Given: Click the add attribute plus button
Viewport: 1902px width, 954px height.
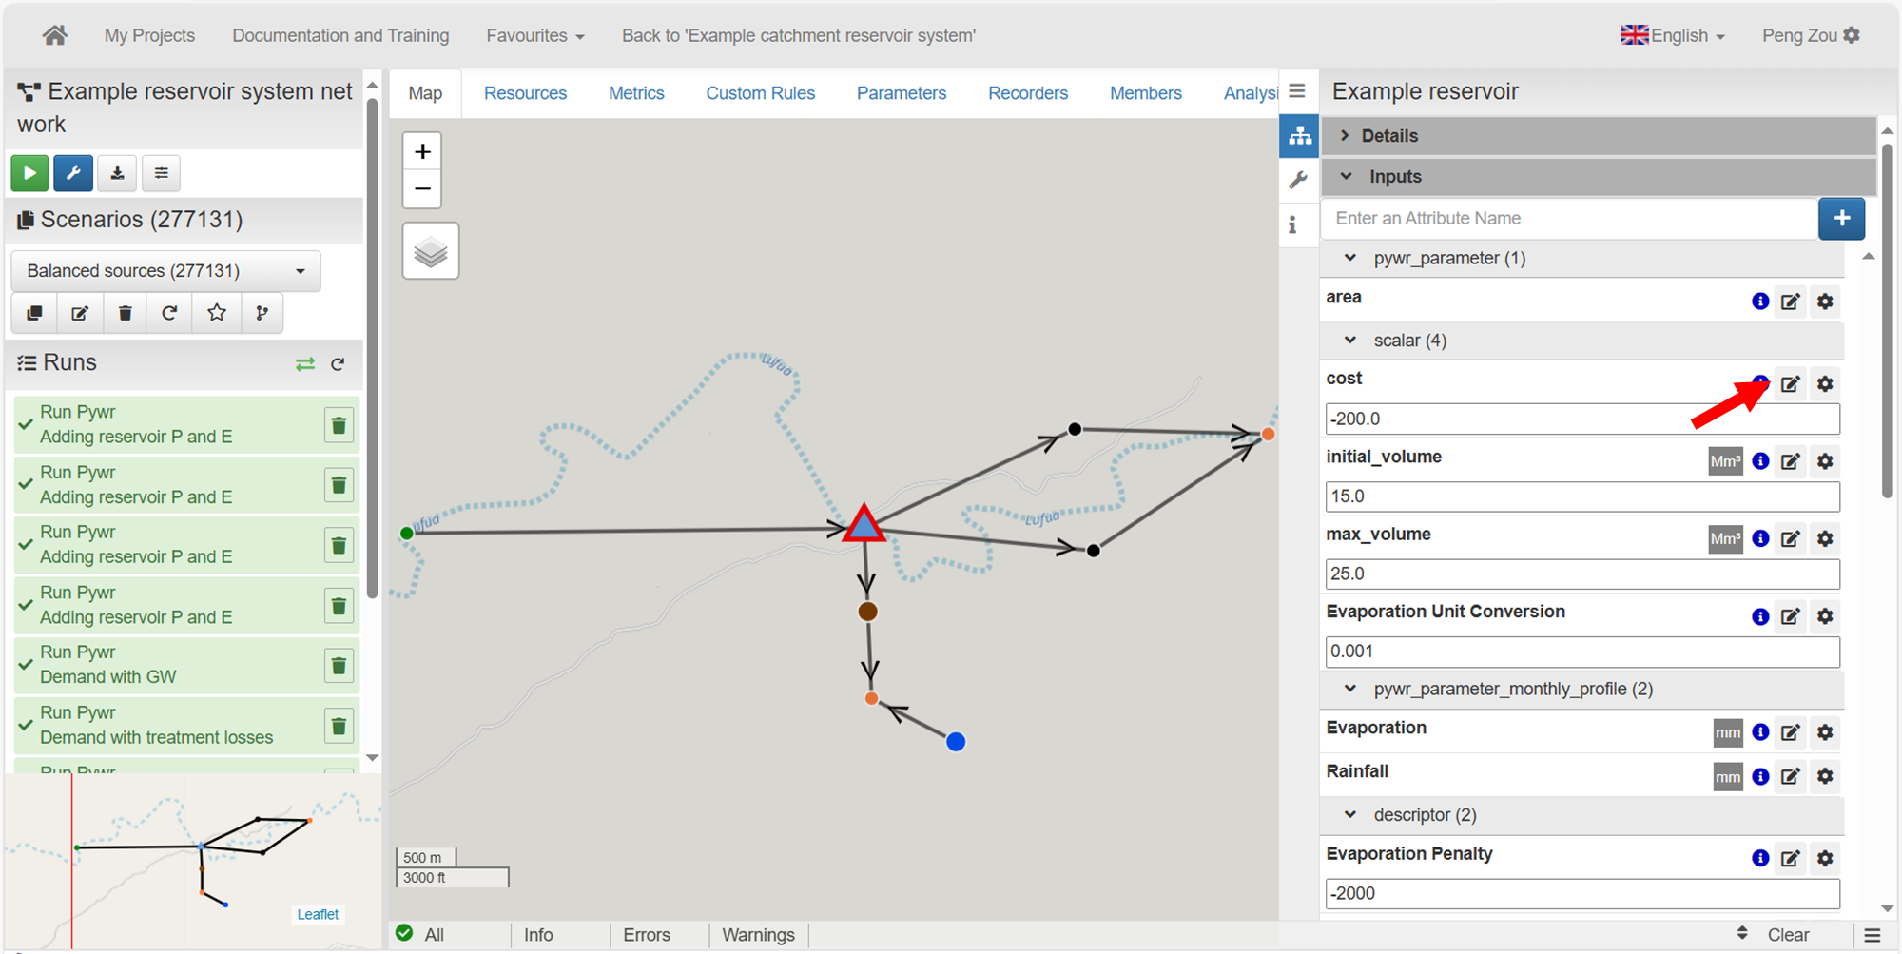Looking at the screenshot, I should click(x=1841, y=219).
